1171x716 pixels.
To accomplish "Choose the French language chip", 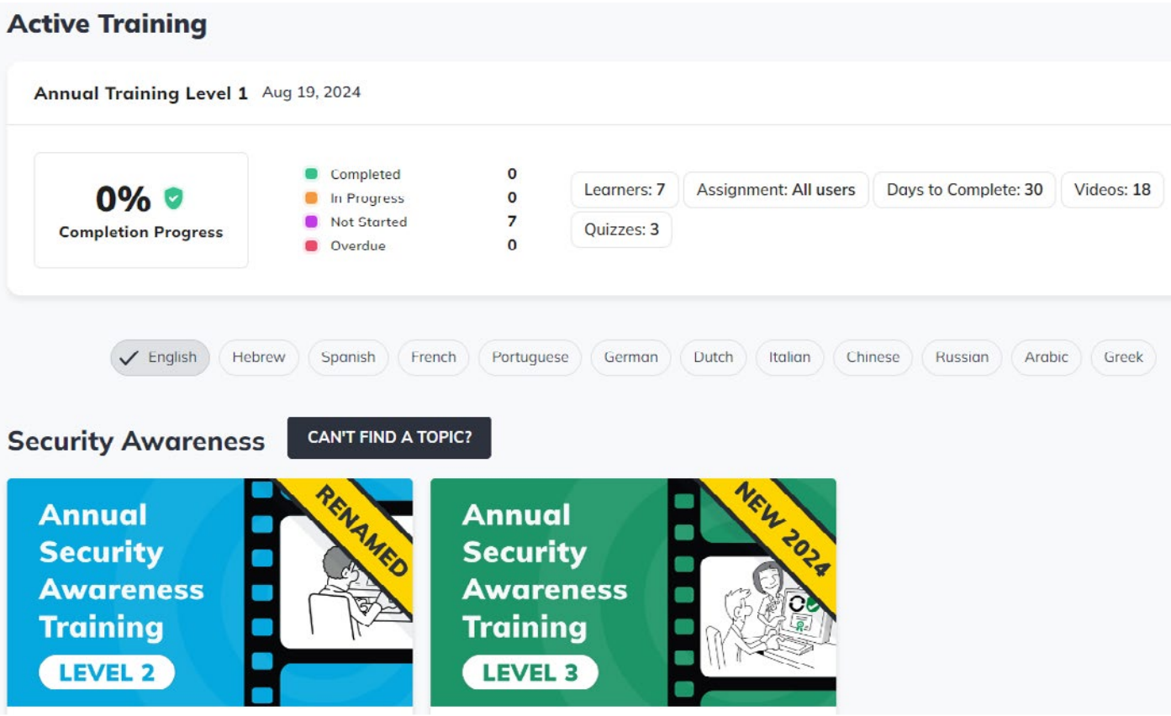I will (x=434, y=357).
